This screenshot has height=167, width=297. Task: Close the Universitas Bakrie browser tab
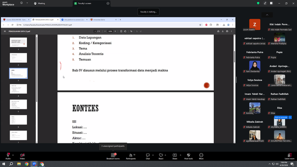tap(116, 19)
